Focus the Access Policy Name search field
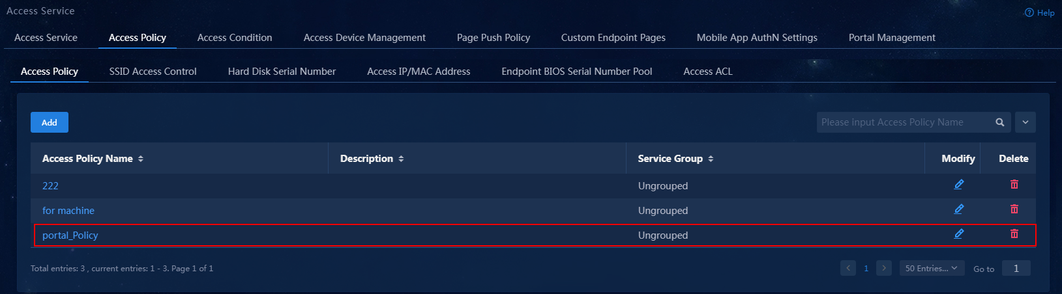This screenshot has width=1062, height=294. (x=903, y=122)
